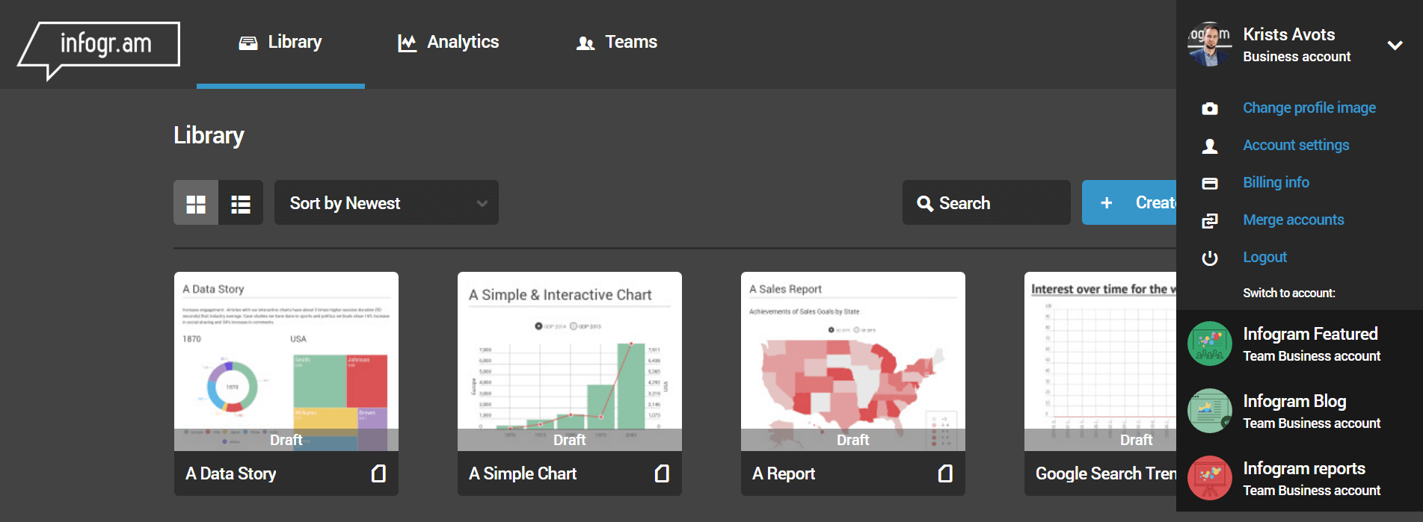Click Krists Avots profile avatar
Image resolution: width=1423 pixels, height=522 pixels.
point(1209,44)
